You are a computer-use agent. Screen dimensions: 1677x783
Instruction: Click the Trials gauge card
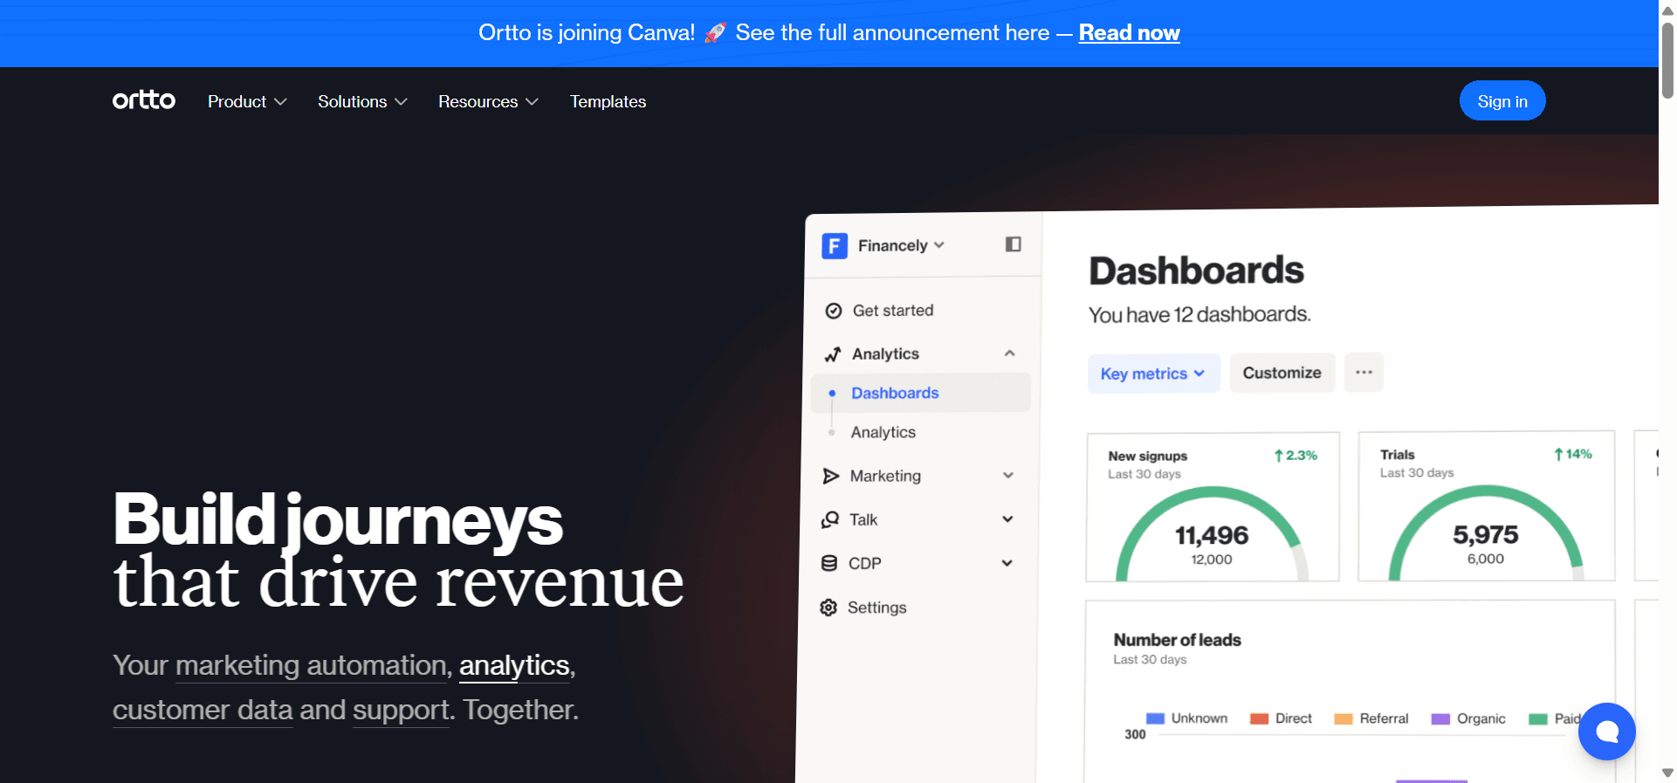[x=1487, y=505]
